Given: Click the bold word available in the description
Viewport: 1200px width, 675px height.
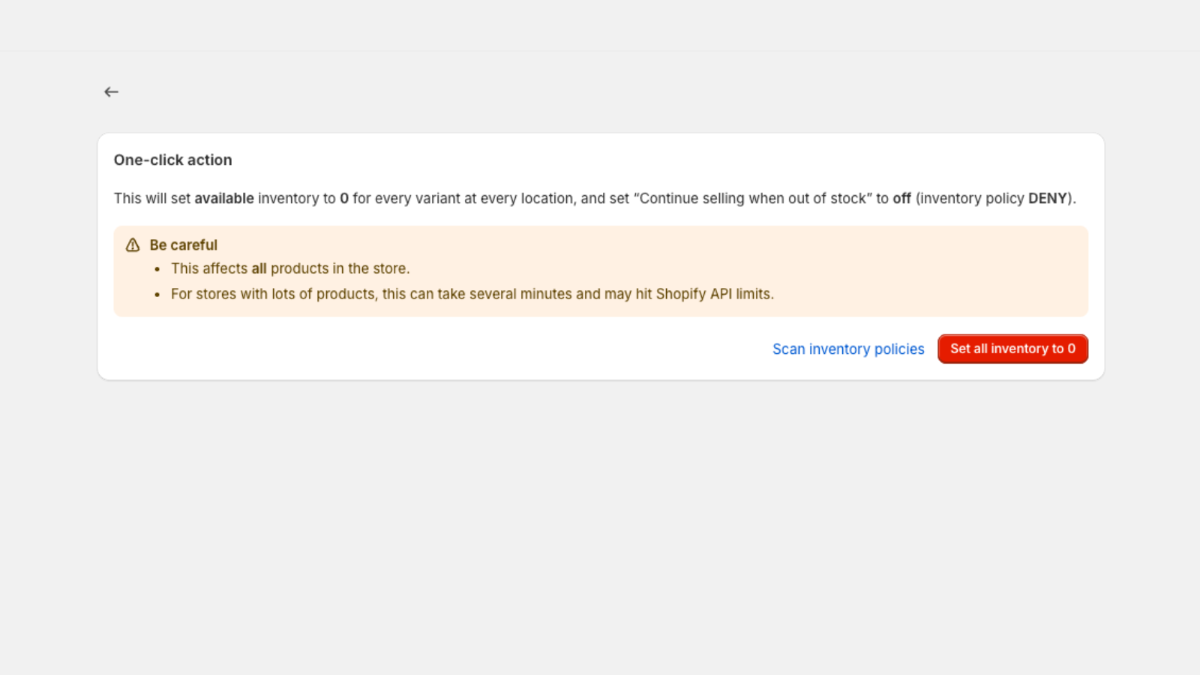Looking at the screenshot, I should coord(224,199).
